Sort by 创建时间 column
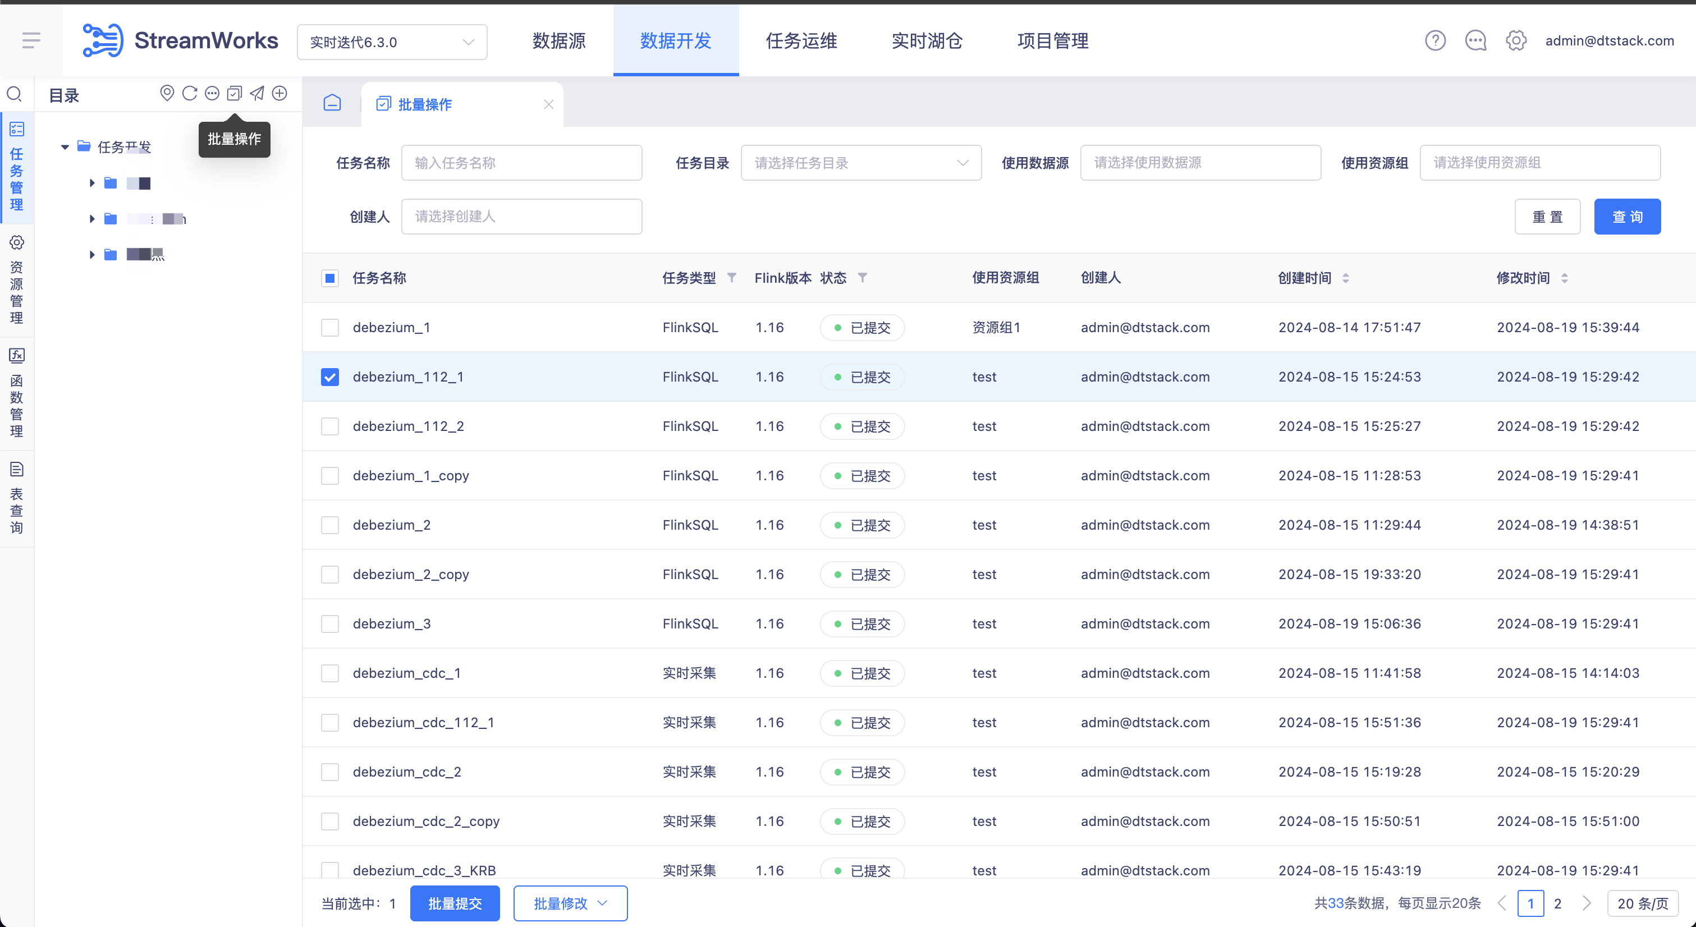This screenshot has width=1696, height=927. (x=1346, y=278)
